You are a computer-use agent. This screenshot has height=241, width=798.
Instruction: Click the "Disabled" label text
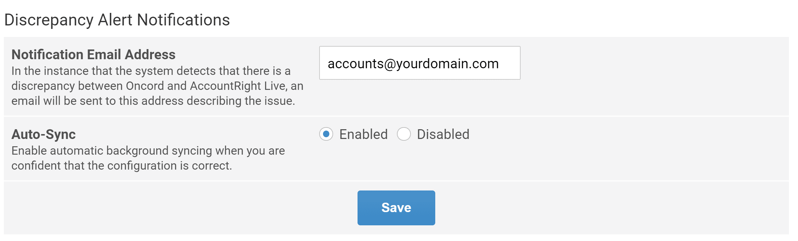pyautogui.click(x=443, y=134)
